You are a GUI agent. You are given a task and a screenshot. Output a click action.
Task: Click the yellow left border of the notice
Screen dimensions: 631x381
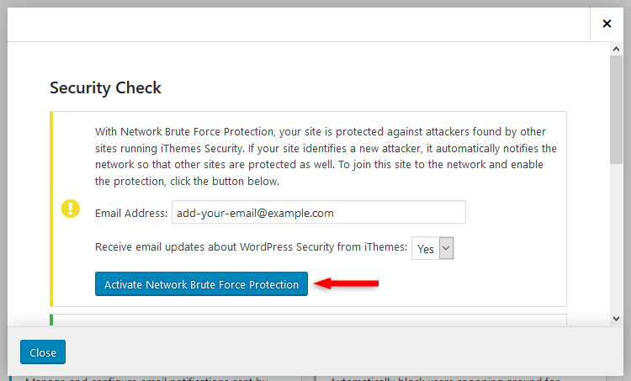(x=51, y=209)
